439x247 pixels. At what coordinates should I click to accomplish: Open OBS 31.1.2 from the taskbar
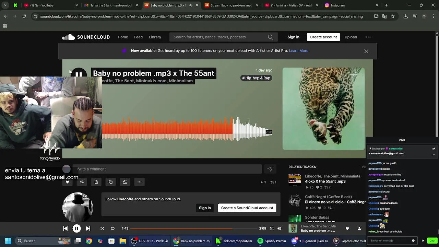(x=150, y=241)
